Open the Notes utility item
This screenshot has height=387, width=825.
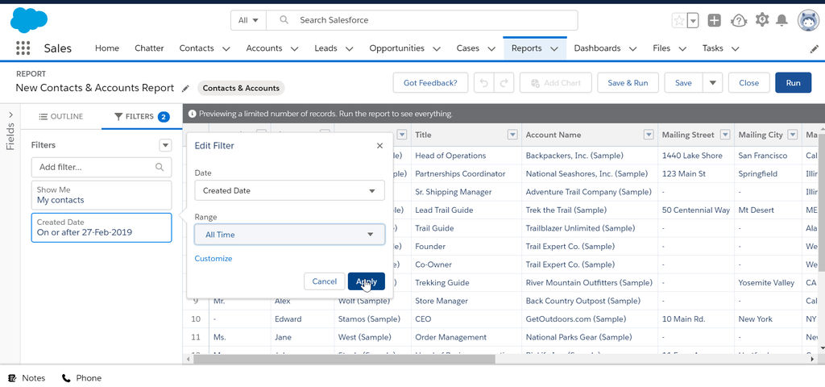(27, 378)
